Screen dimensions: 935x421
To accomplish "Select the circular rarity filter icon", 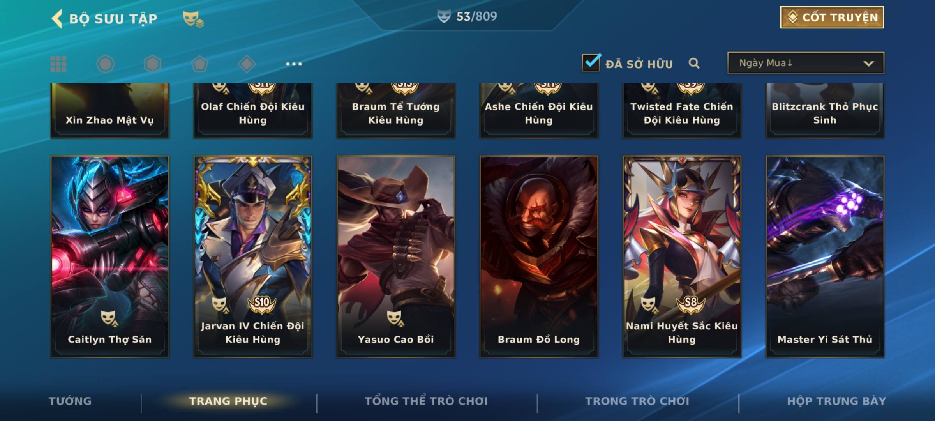I will pos(106,64).
